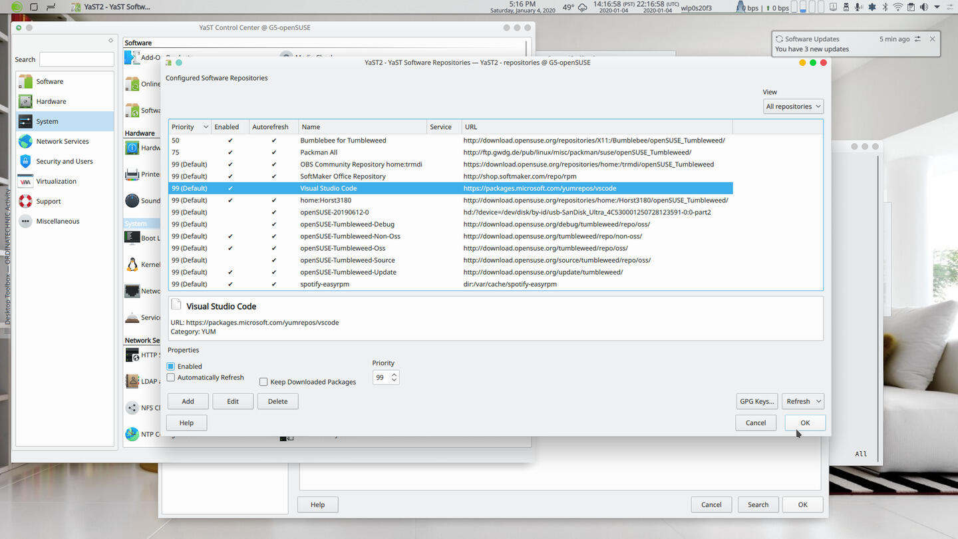Click the Miscellaneous dots icon
The height and width of the screenshot is (539, 958).
(25, 221)
